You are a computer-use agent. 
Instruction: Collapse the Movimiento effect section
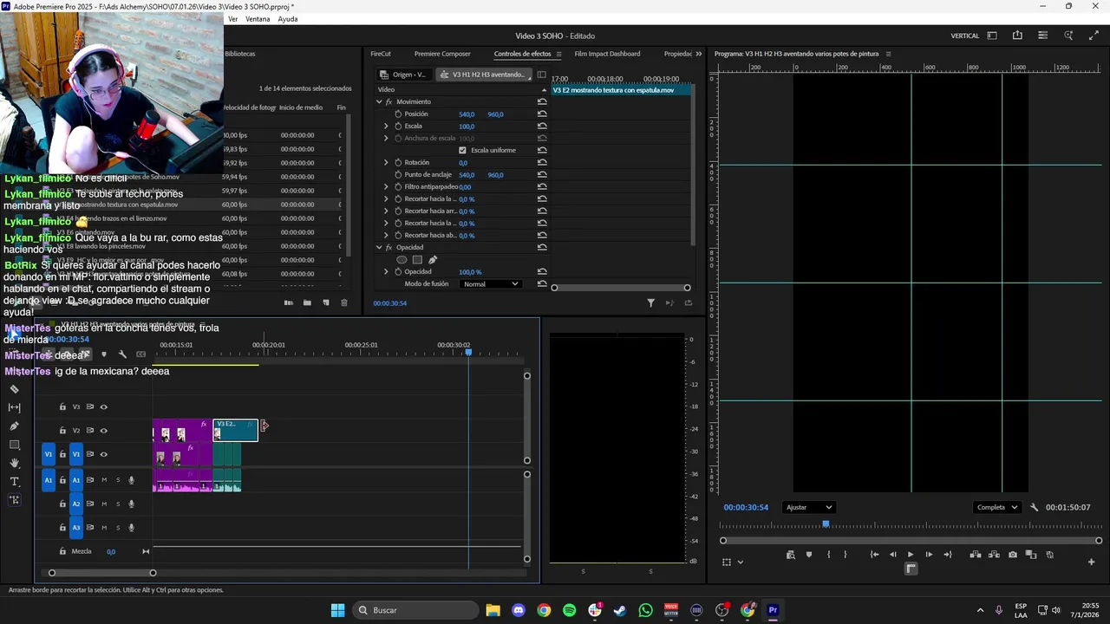click(x=379, y=101)
